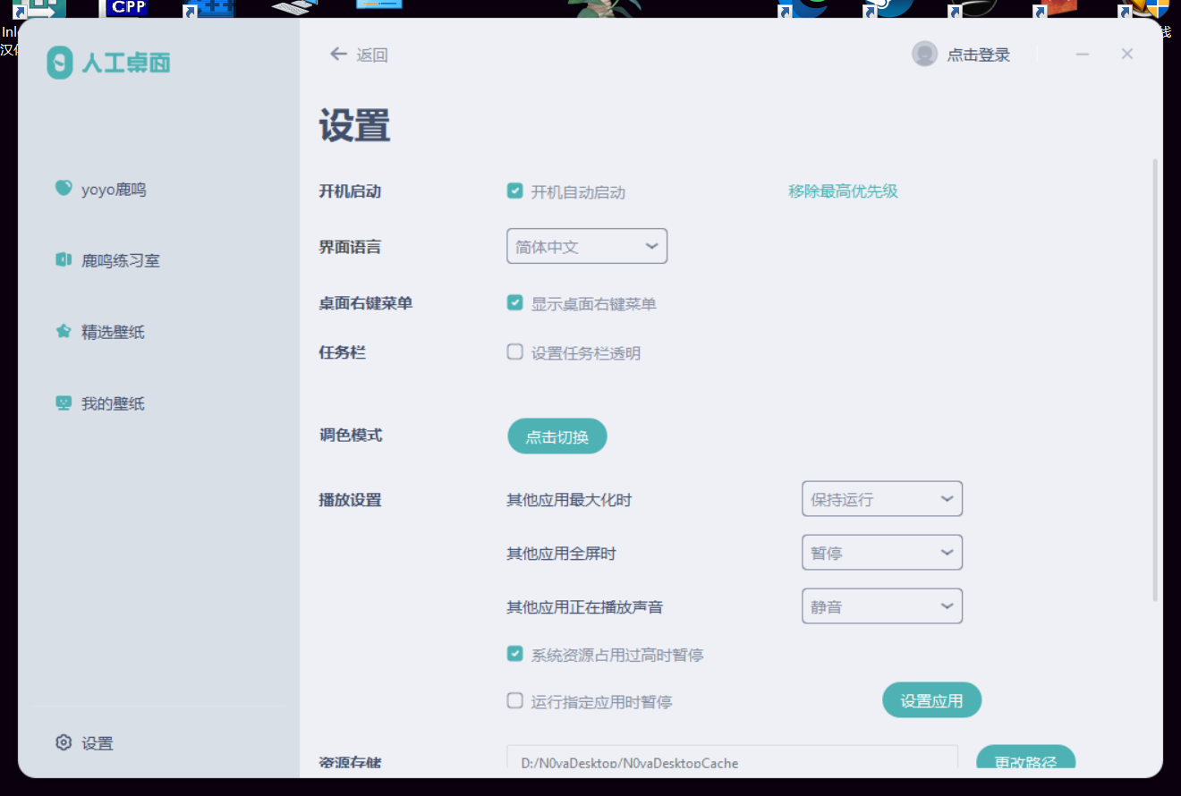
Task: Enable the 设置任务栏透明 checkbox
Action: click(514, 351)
